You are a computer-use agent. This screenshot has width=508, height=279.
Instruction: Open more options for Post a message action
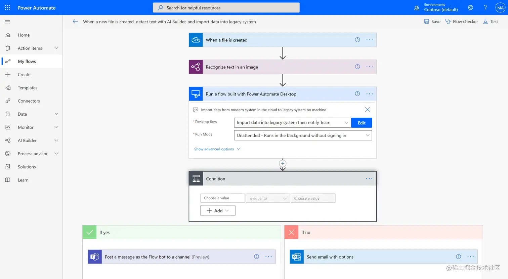(268, 257)
